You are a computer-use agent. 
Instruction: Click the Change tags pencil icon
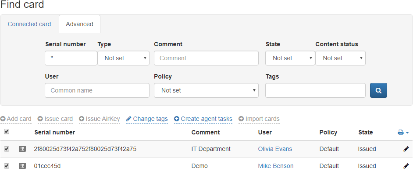click(x=128, y=119)
